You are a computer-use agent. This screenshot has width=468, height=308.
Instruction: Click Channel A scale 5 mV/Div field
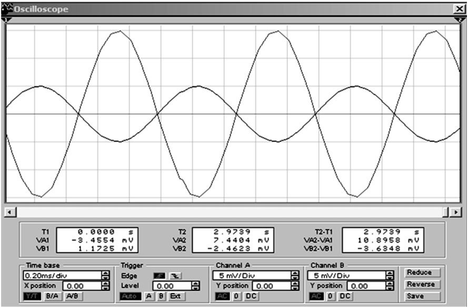click(x=252, y=275)
